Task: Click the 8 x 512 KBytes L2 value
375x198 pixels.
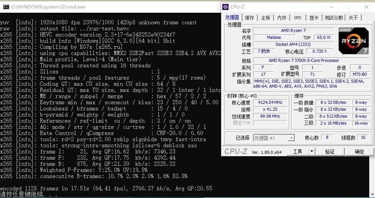Action: point(333,116)
